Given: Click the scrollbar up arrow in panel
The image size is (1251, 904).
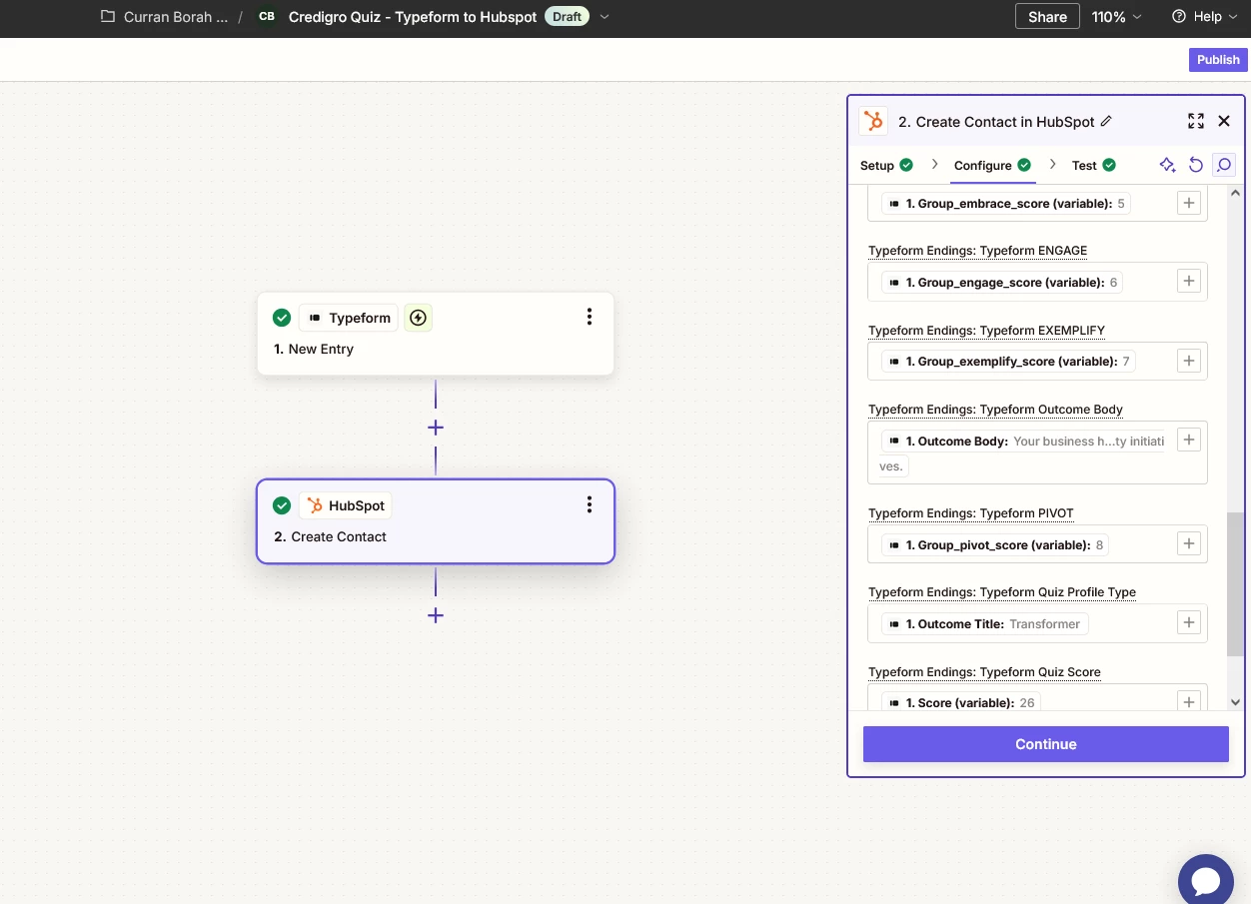Looking at the screenshot, I should click(1236, 192).
